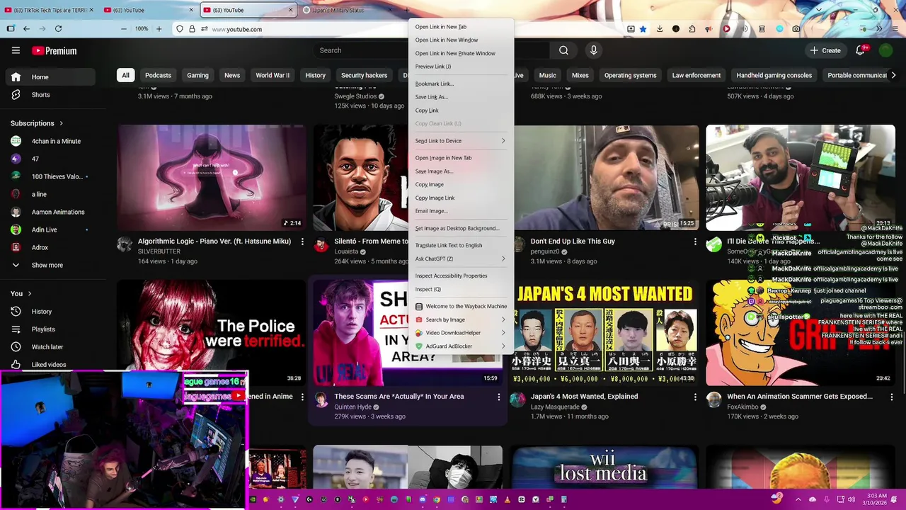
Task: Click the camera screenshot toolbar icon
Action: point(796,29)
